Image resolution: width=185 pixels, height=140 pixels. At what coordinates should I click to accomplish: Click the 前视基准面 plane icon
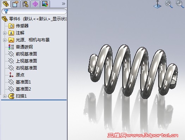11,54
